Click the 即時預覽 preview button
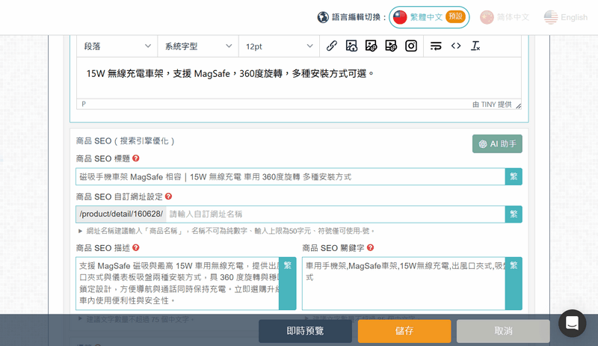Screen dimensions: 598x346 pos(305,331)
